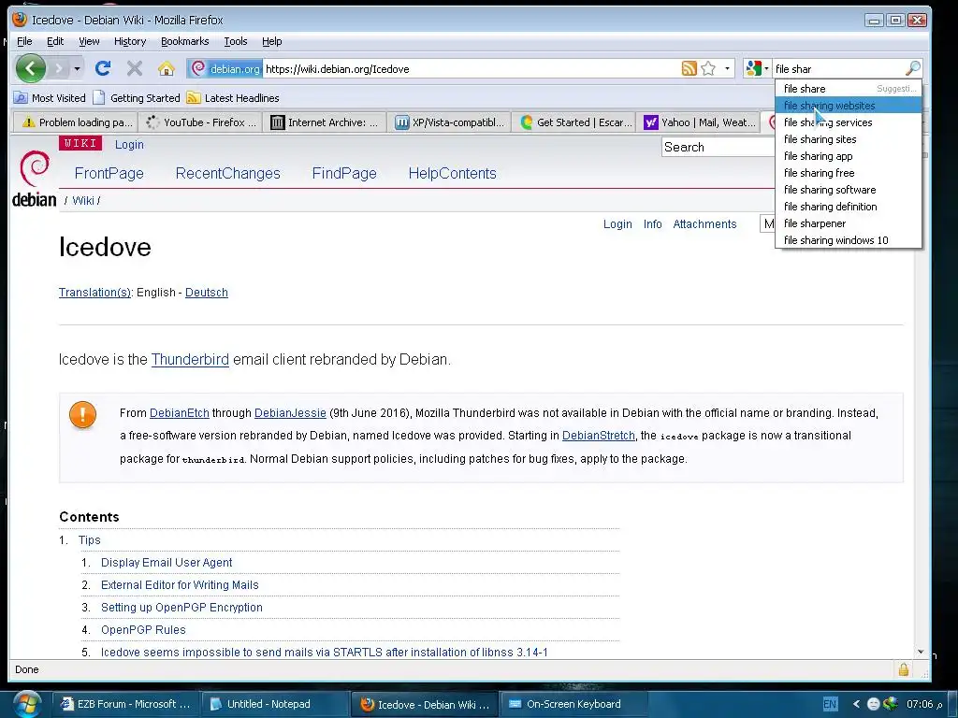This screenshot has height=718, width=958.
Task: Click the red WIKI badge
Action: 80,143
